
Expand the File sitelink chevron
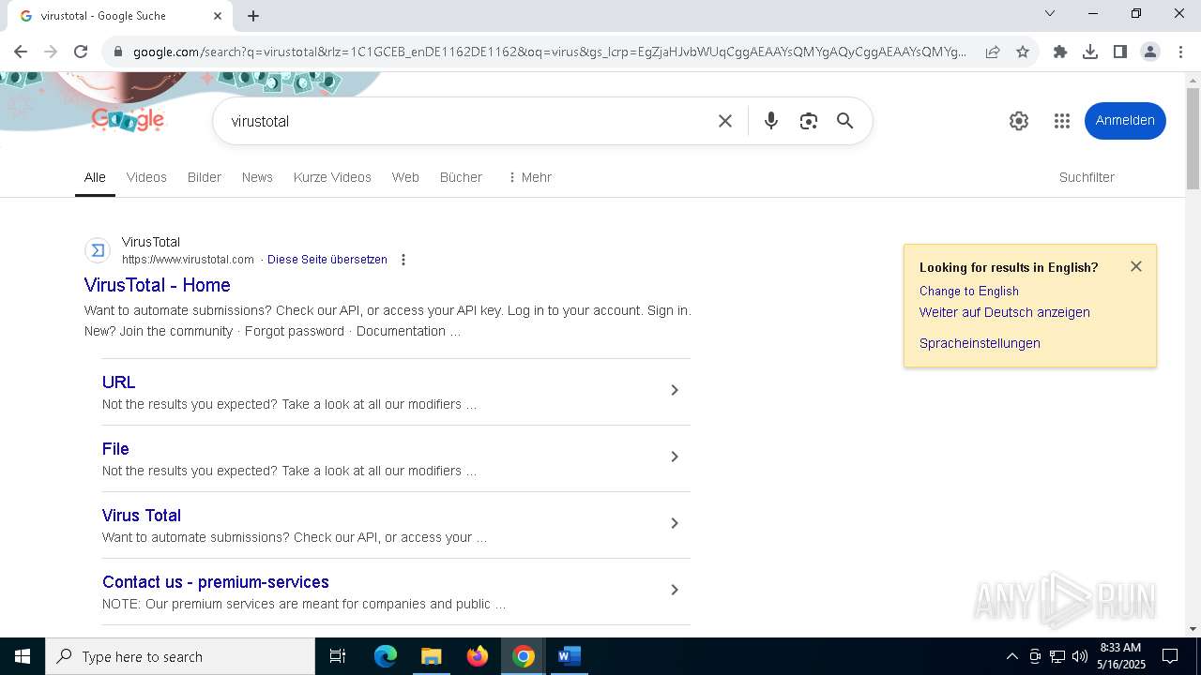674,457
